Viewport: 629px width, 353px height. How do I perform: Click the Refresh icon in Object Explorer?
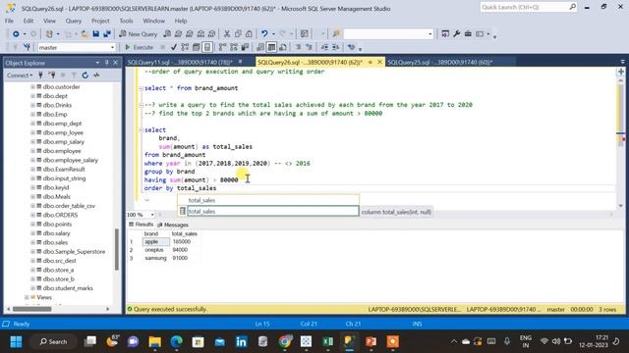click(85, 76)
